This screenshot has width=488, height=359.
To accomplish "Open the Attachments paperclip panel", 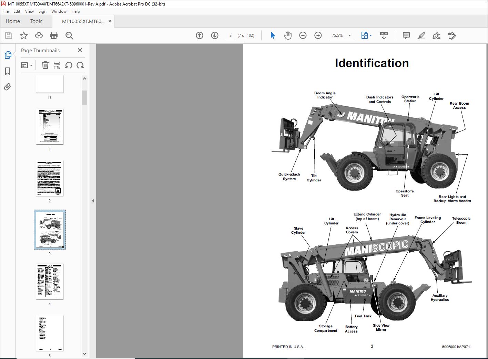I will point(8,87).
